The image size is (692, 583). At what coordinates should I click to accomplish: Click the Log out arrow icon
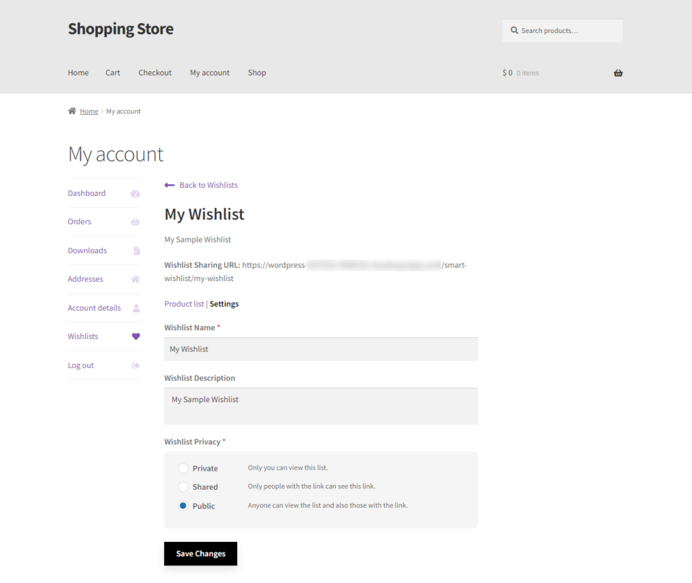[x=135, y=365]
